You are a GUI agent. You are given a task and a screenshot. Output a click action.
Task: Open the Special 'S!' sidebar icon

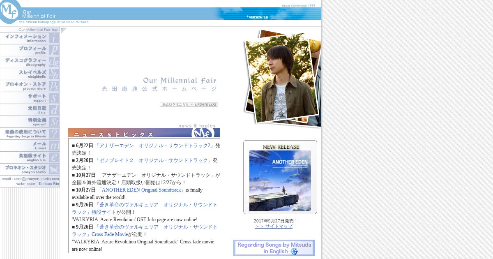click(x=54, y=122)
